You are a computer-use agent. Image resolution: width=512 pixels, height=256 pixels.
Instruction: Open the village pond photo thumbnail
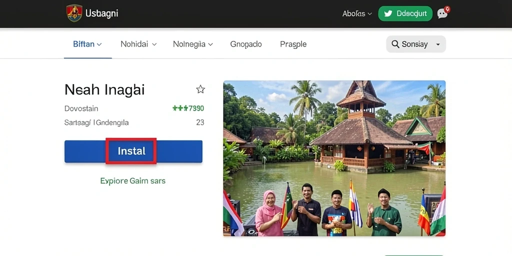click(334, 158)
